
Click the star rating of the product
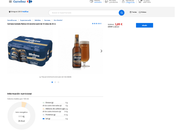point(97,23)
